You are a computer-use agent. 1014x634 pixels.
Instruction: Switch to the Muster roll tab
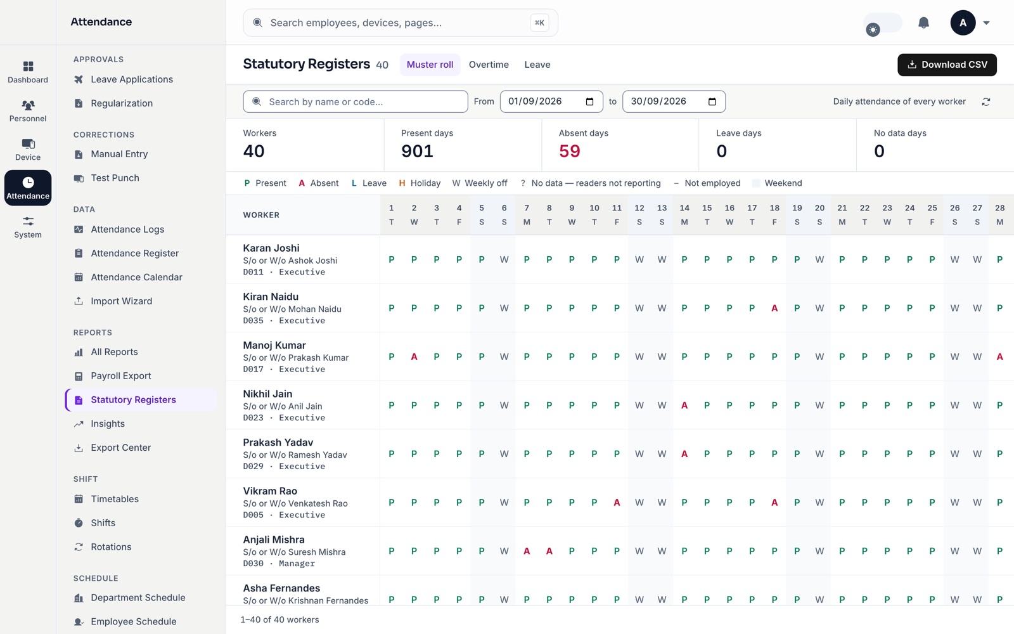[430, 65]
